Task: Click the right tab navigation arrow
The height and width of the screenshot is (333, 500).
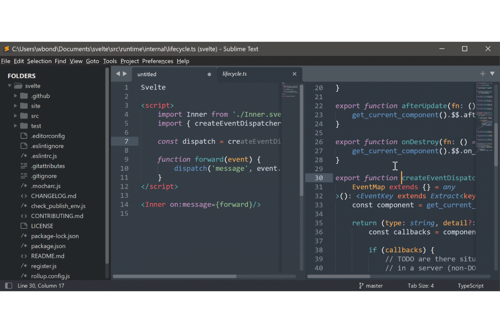Action: pos(125,74)
